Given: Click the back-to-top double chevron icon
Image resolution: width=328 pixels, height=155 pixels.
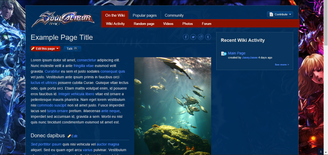Looking at the screenshot, I should pyautogui.click(x=320, y=152).
